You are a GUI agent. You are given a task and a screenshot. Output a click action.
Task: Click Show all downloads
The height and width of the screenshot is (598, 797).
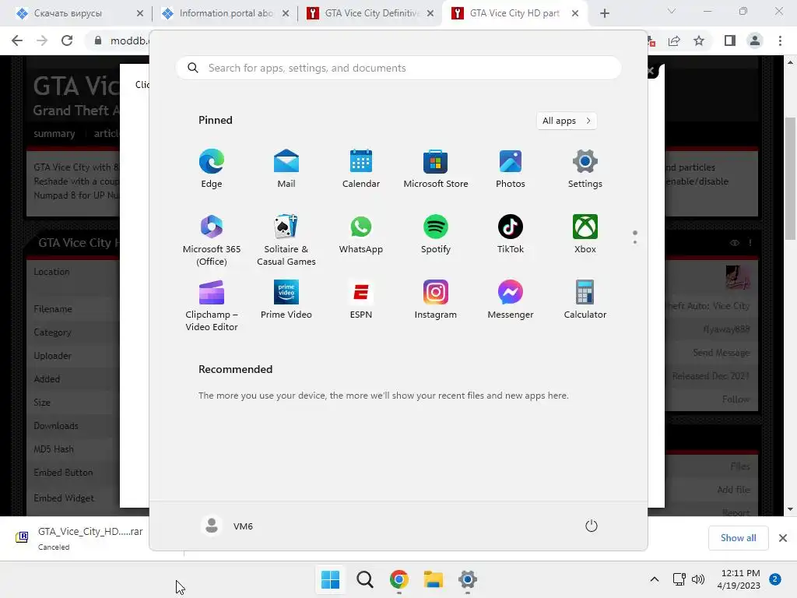(738, 538)
